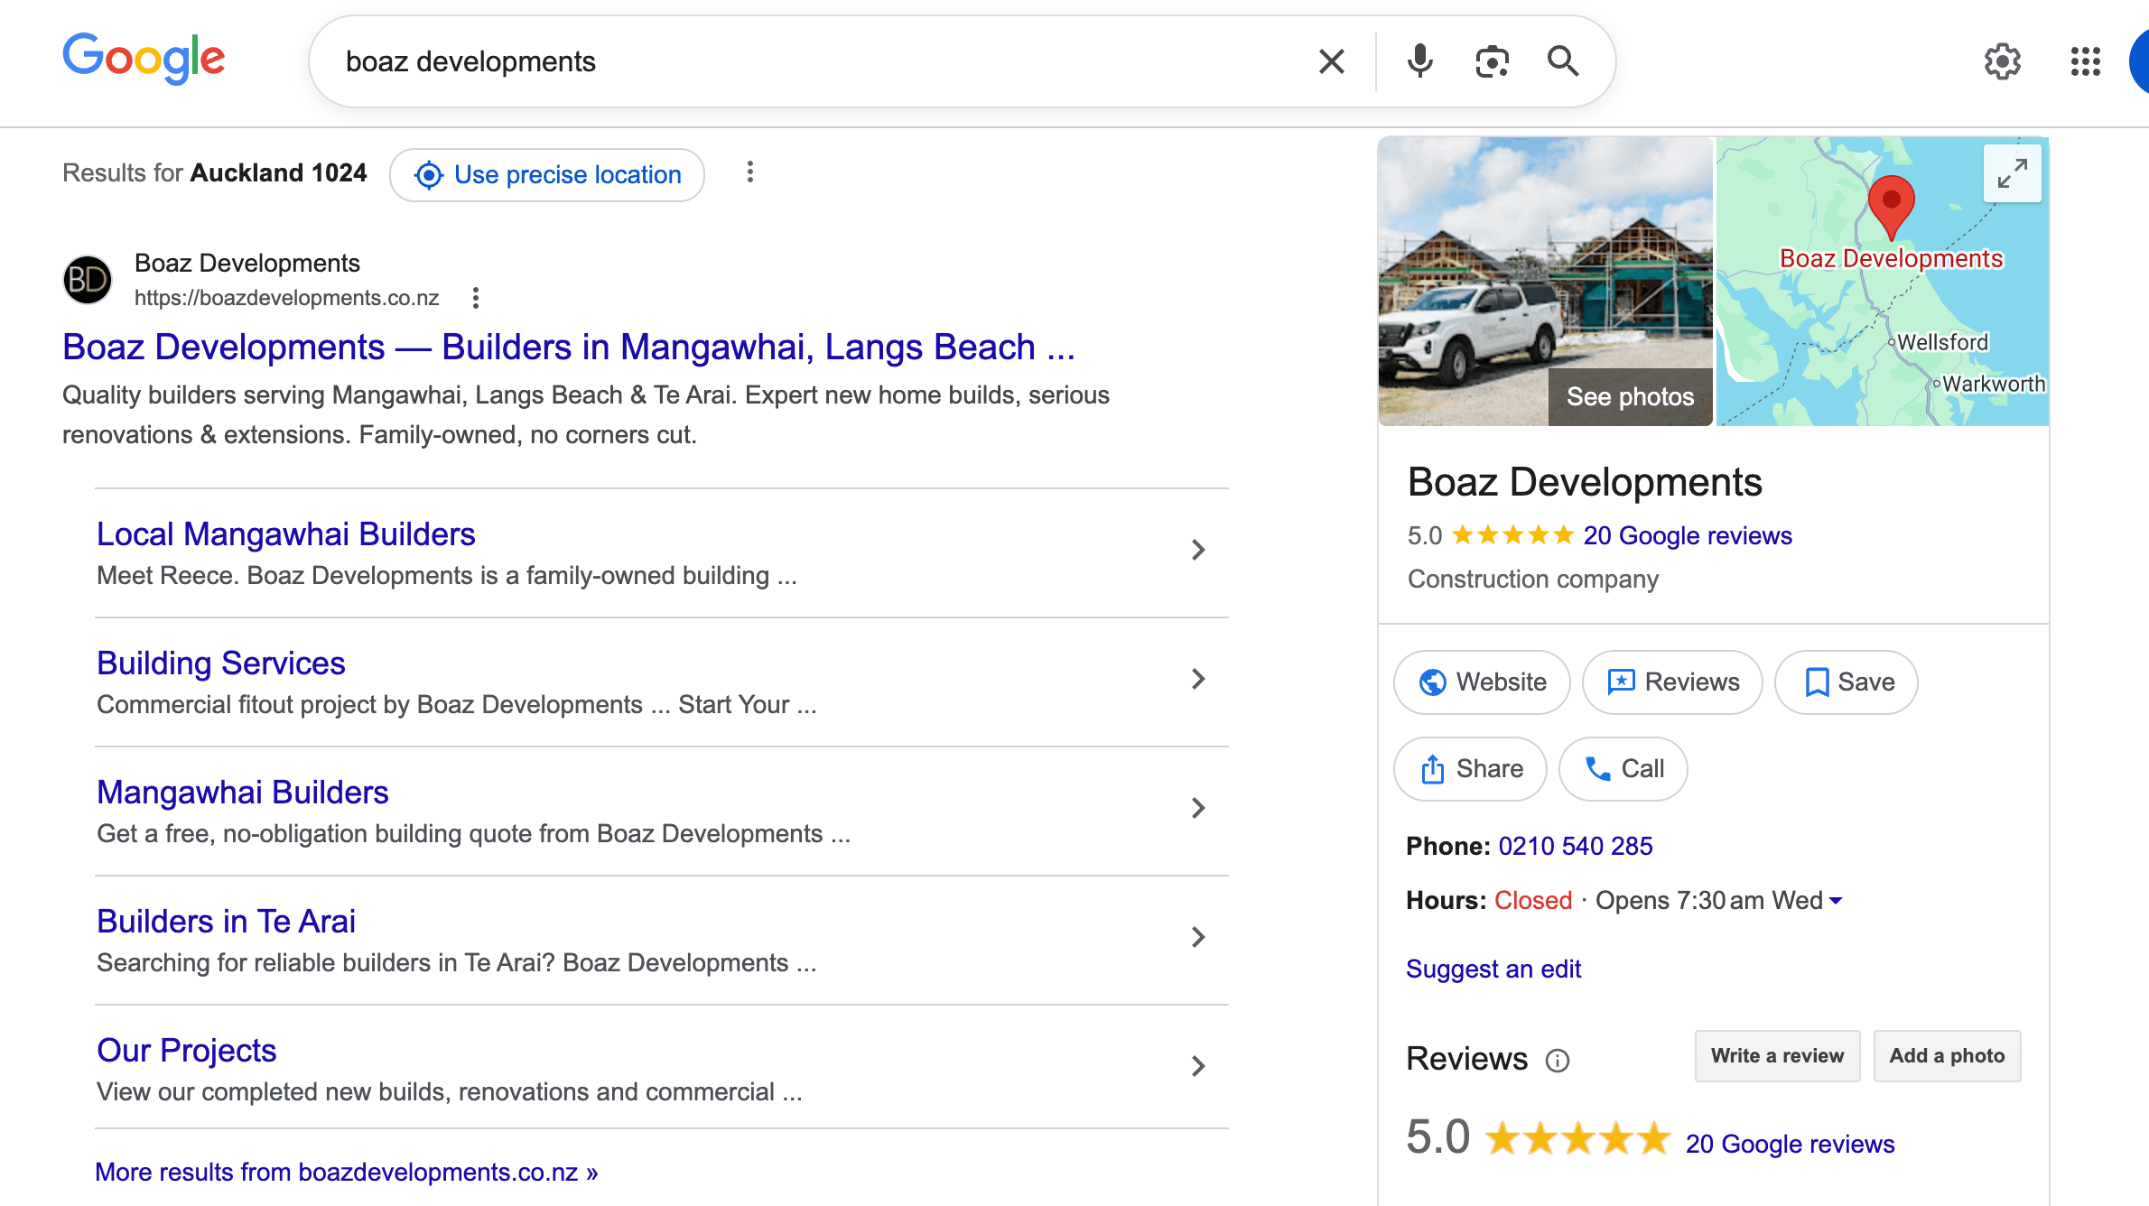
Task: Click the Call button
Action: [x=1623, y=768]
